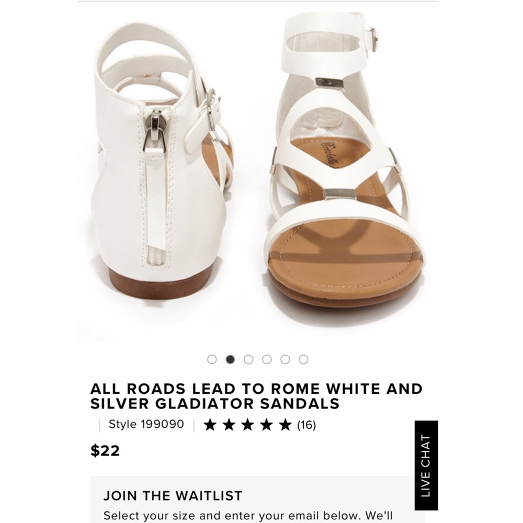Click the second rating star
Viewport: 523px width, 523px height.
(229, 425)
